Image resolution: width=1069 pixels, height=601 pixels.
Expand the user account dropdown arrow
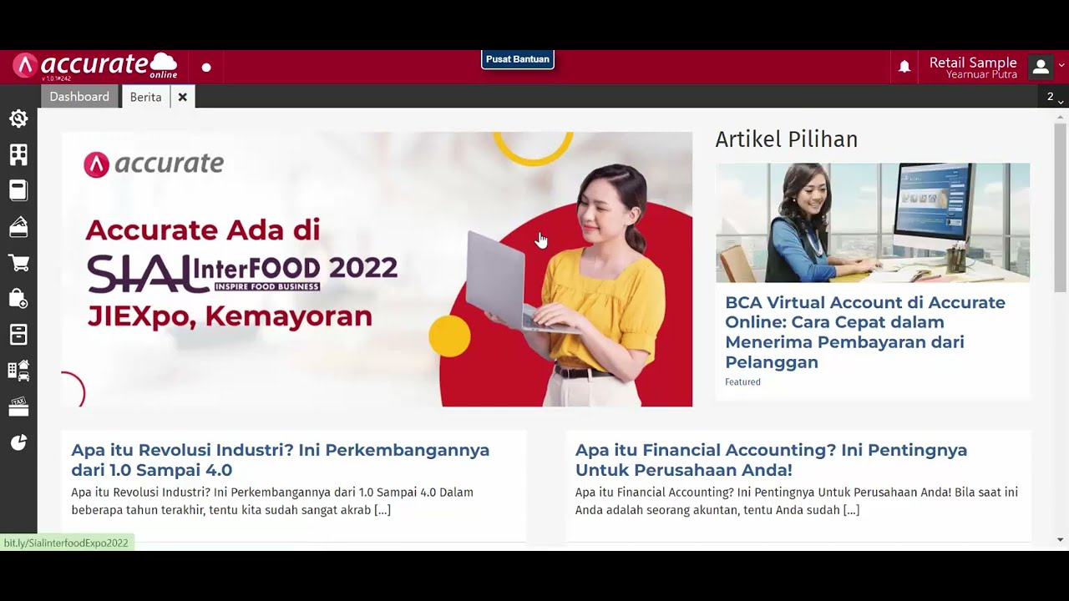(1061, 66)
